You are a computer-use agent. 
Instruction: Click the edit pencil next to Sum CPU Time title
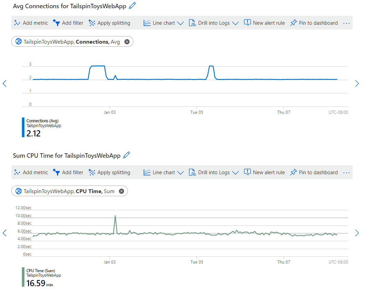[126, 155]
